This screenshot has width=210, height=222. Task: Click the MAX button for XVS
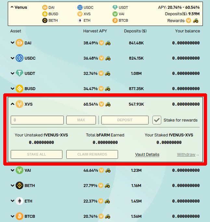pos(81,120)
